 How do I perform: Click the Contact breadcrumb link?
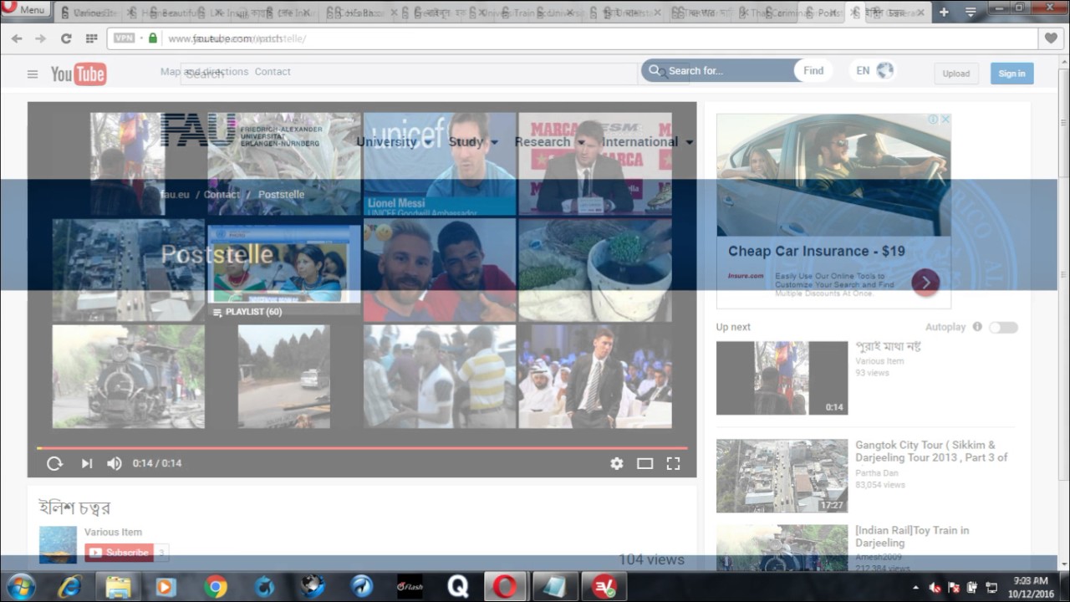pyautogui.click(x=222, y=194)
